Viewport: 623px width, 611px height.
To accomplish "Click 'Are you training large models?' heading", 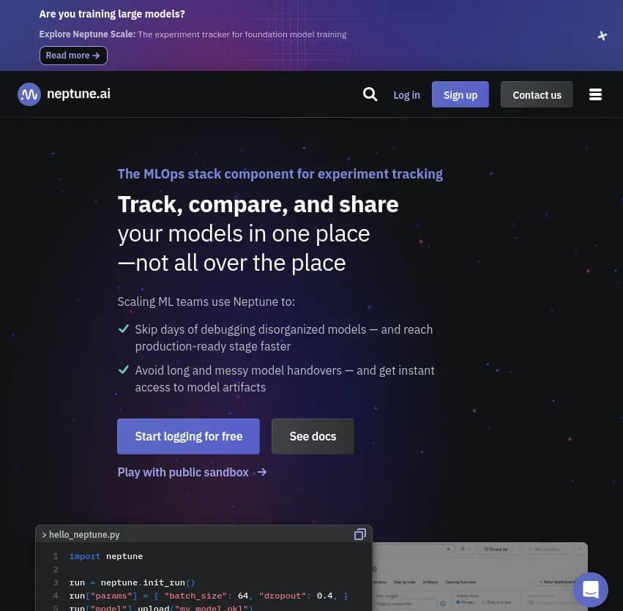I will pyautogui.click(x=112, y=14).
